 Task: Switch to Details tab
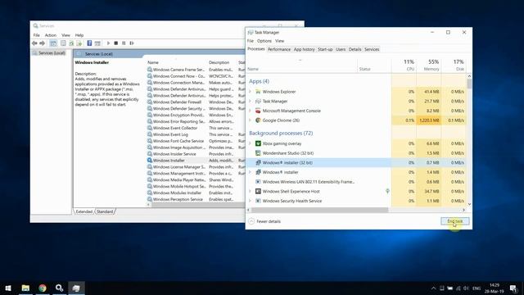click(355, 49)
